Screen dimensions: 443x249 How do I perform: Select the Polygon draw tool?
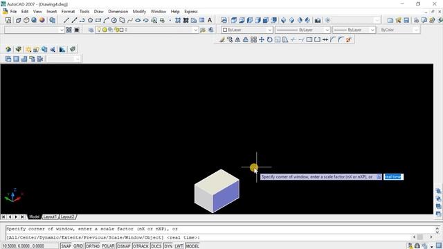point(90,20)
